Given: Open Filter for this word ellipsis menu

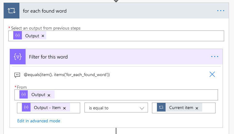Looking at the screenshot, I should click(x=215, y=57).
